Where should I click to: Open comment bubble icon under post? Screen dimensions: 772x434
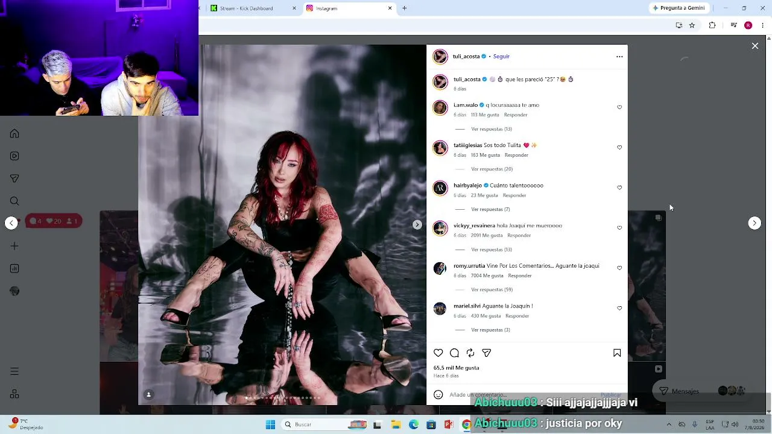click(454, 353)
